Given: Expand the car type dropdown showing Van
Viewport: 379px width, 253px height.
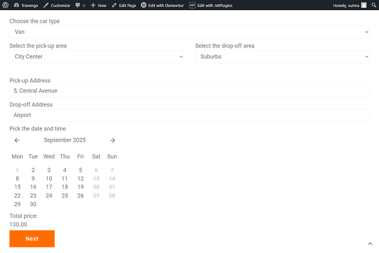Looking at the screenshot, I should pyautogui.click(x=189, y=32).
